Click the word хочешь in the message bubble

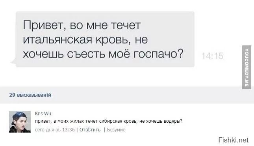pyautogui.click(x=43, y=54)
